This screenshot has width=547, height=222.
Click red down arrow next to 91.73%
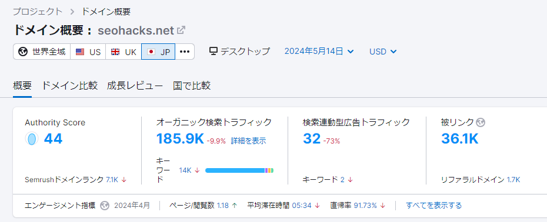[383, 206]
